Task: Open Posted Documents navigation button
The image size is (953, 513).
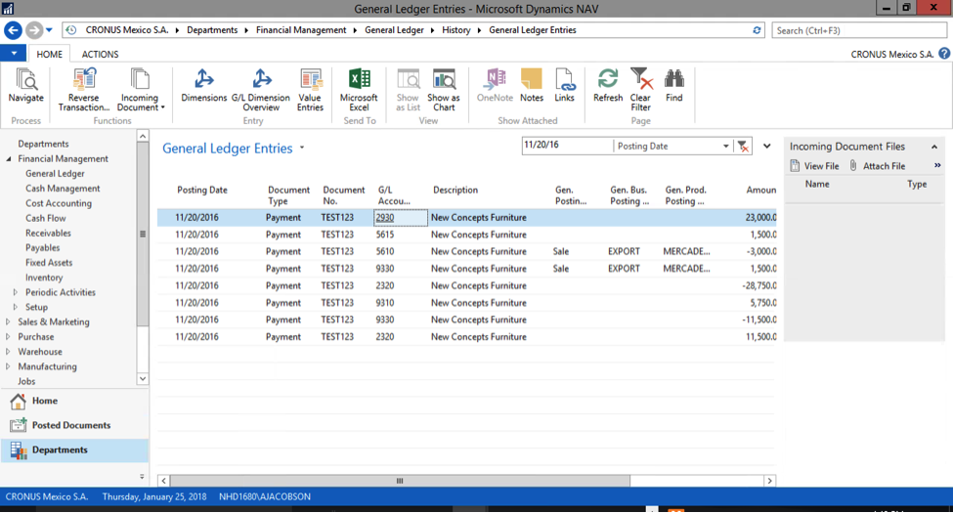Action: 74,425
